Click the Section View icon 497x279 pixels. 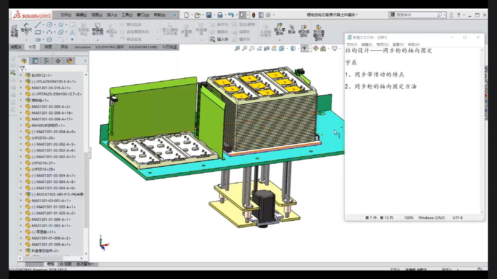pyautogui.click(x=267, y=48)
